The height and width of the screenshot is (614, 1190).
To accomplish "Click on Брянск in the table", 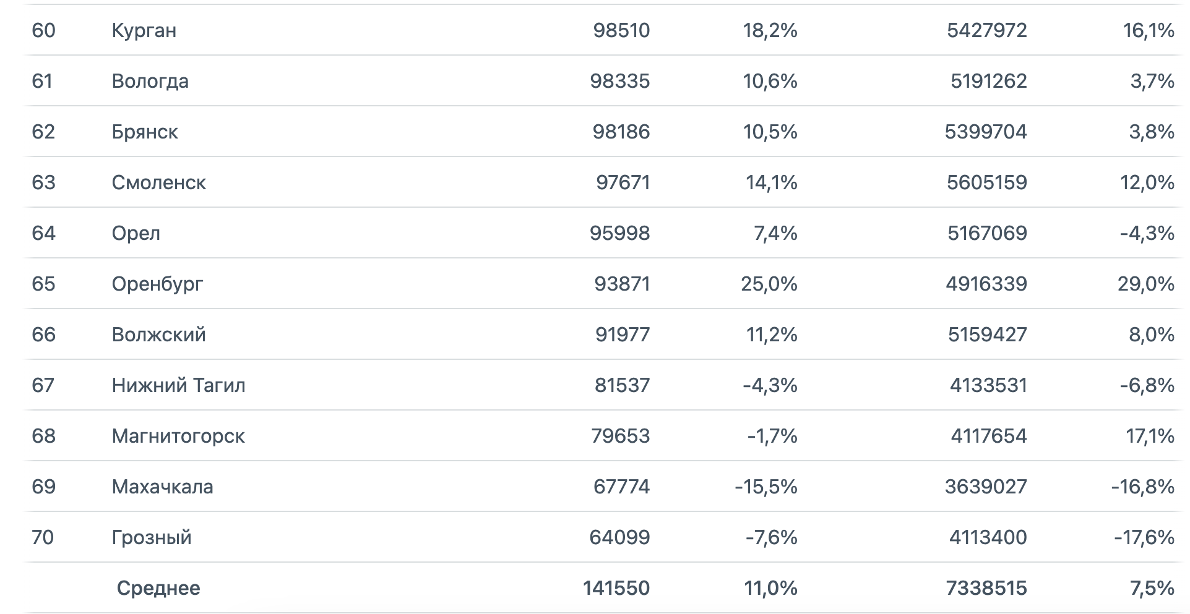I will 145,132.
